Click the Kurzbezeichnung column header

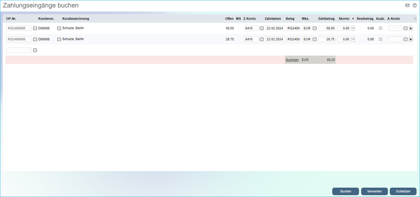(x=76, y=19)
